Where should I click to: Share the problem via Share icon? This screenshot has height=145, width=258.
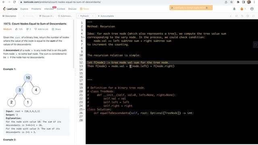point(56,29)
